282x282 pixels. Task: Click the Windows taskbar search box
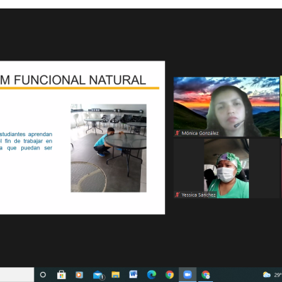pyautogui.click(x=17, y=274)
